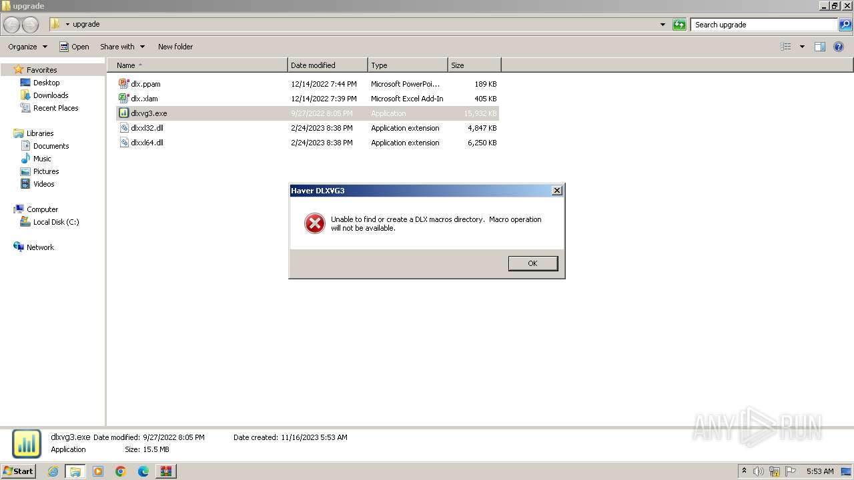Open Explorer help question mark icon

click(839, 47)
